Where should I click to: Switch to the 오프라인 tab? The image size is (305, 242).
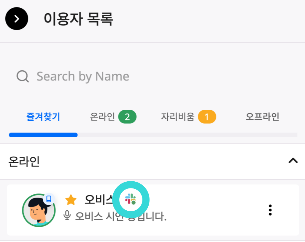(x=262, y=117)
